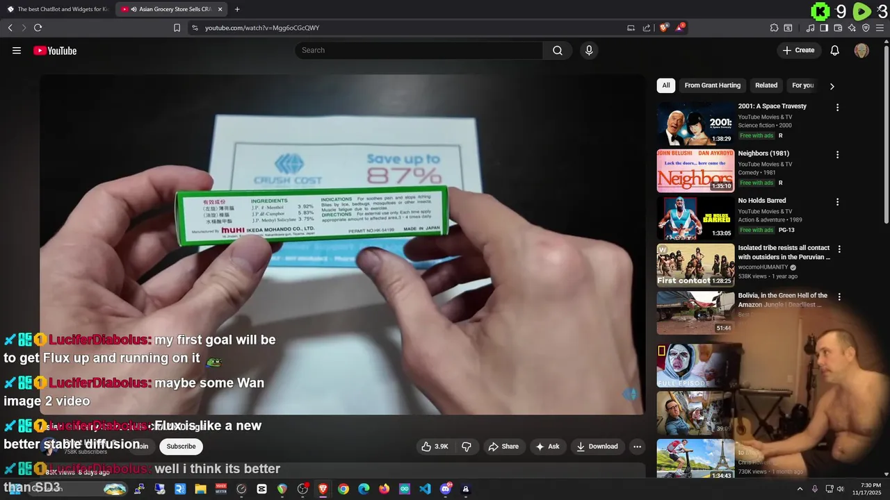Open 2001: A Space Travesty video title

click(772, 106)
